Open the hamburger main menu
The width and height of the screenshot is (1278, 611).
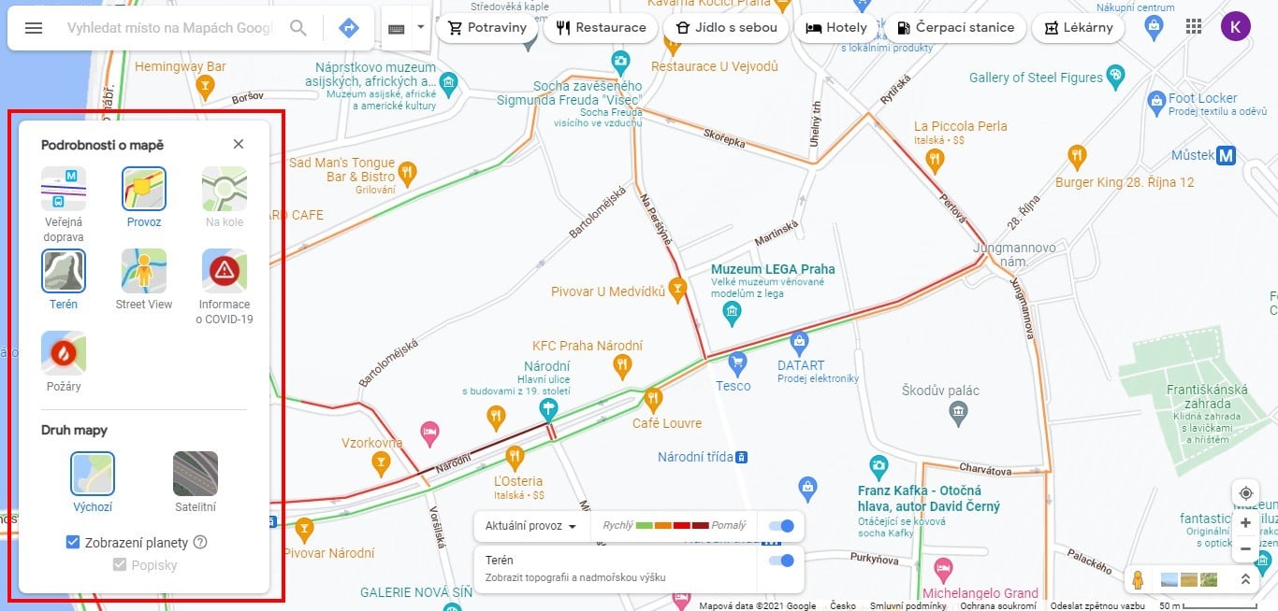point(34,28)
